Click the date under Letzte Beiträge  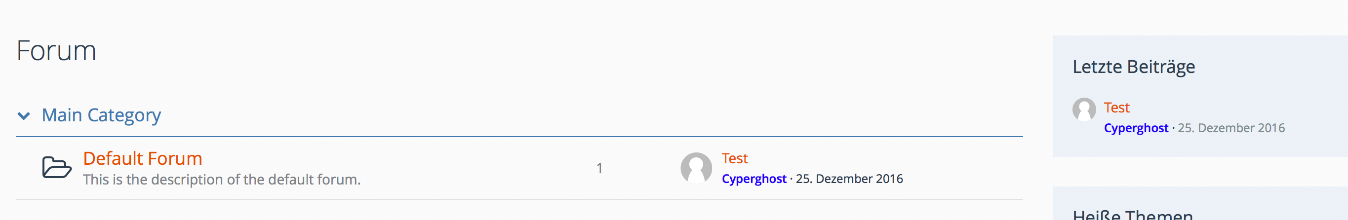pos(1231,128)
